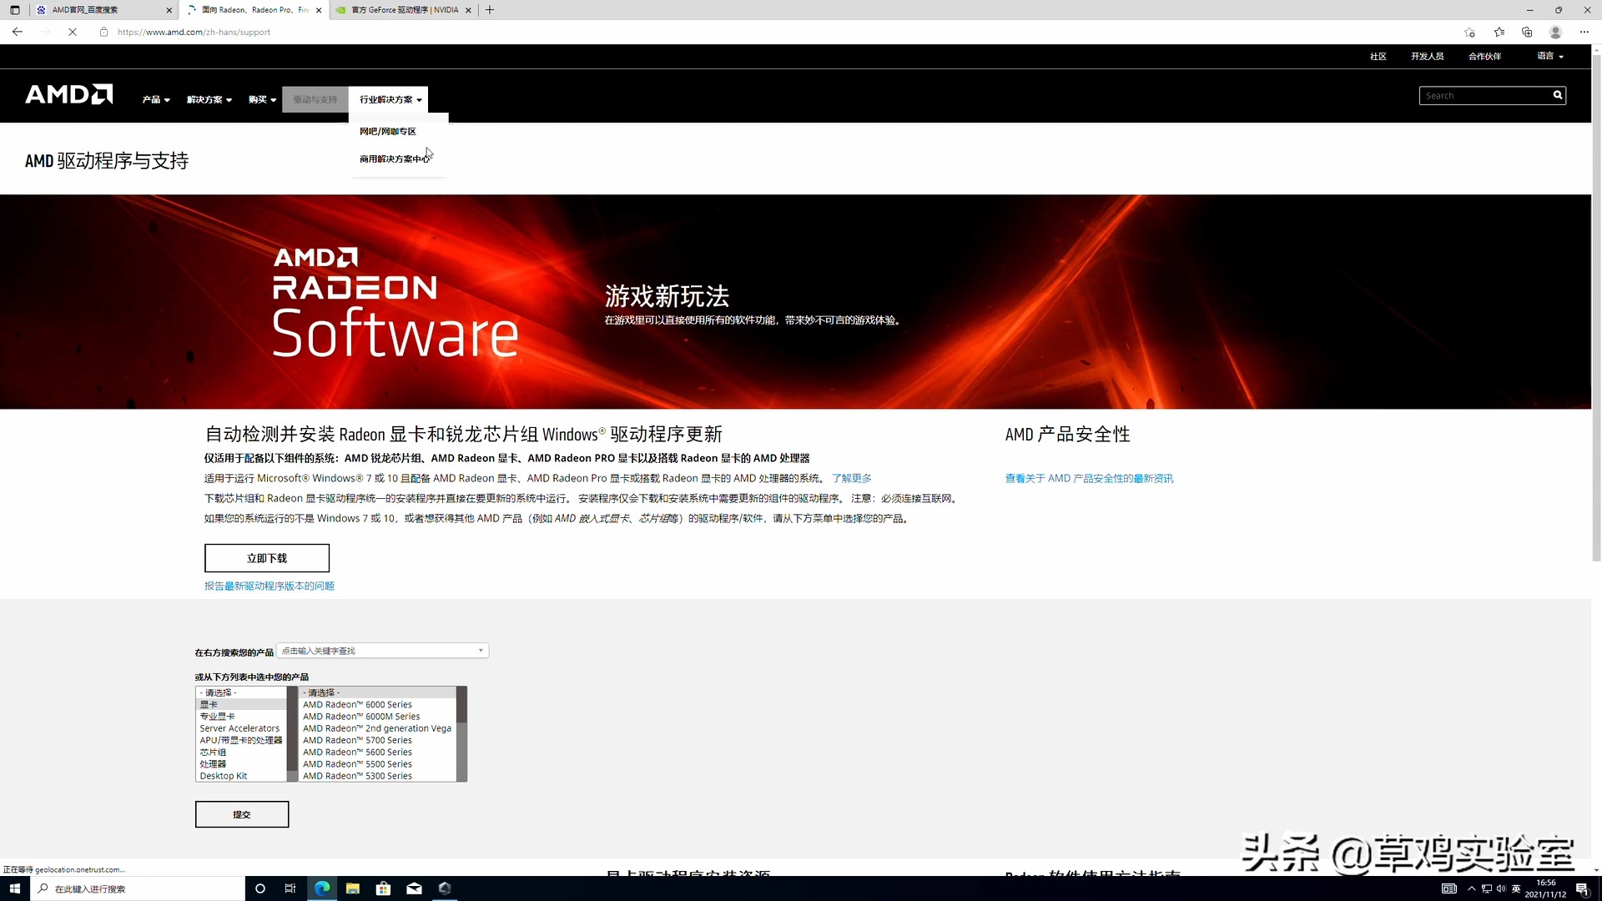Image resolution: width=1602 pixels, height=901 pixels.
Task: Open 网吧/网咖专区 menu item
Action: point(387,130)
